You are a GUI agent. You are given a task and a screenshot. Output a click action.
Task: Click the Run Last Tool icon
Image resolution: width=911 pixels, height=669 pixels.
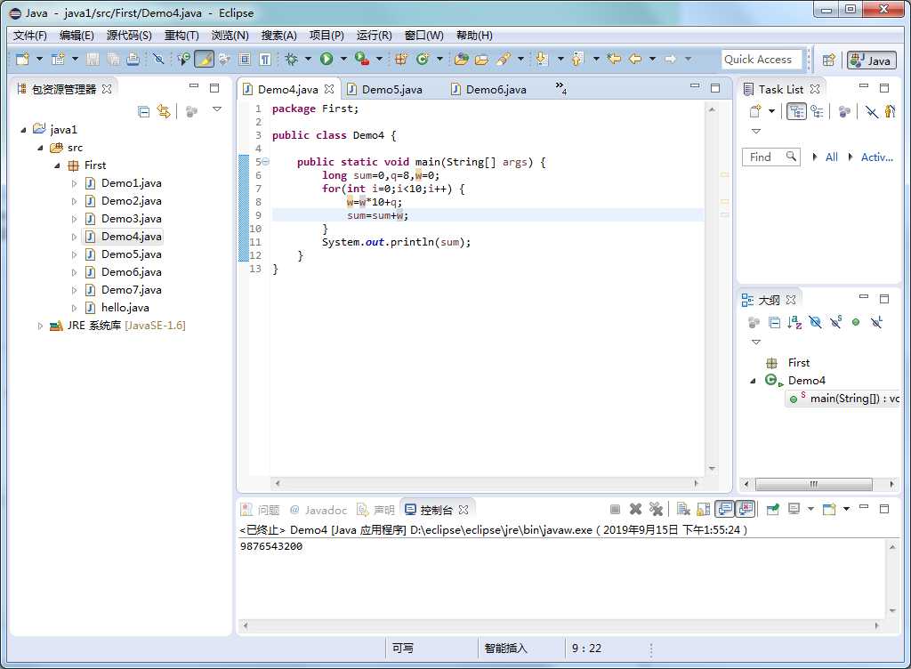click(362, 59)
